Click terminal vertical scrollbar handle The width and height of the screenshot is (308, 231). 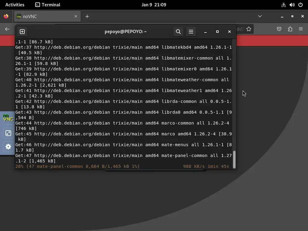(x=234, y=159)
